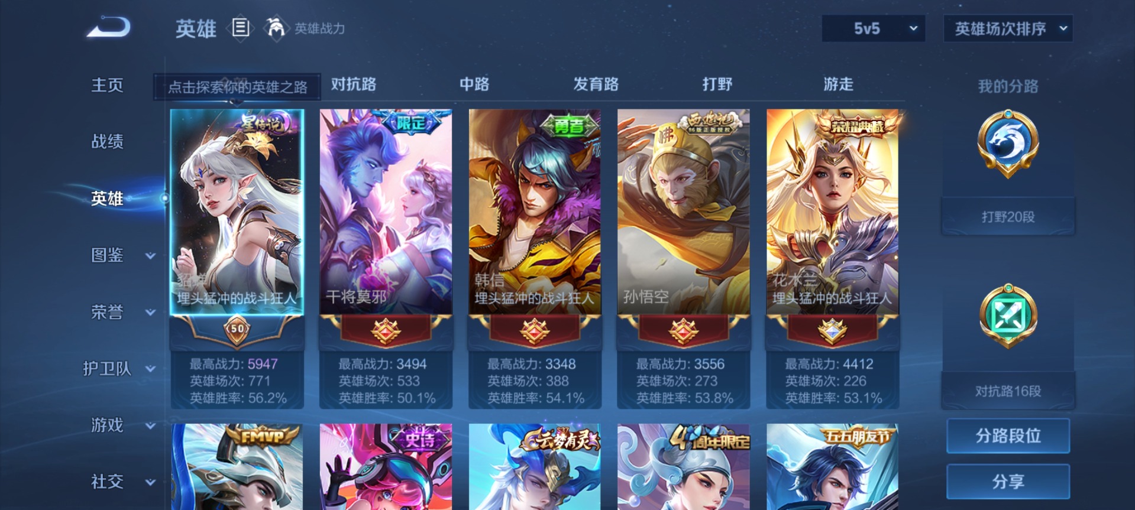Open the 英雄场次排序 sort dropdown
1135x510 pixels.
(x=1008, y=28)
